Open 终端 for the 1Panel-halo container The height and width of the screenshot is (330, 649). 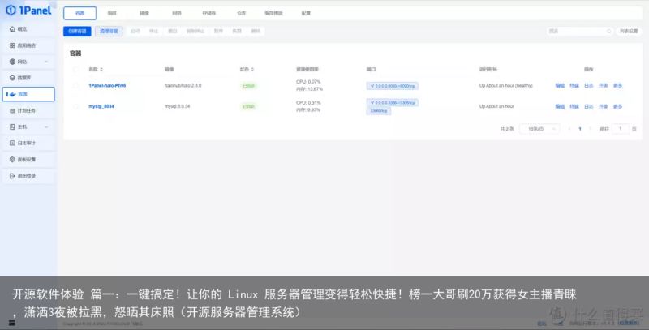pos(574,86)
